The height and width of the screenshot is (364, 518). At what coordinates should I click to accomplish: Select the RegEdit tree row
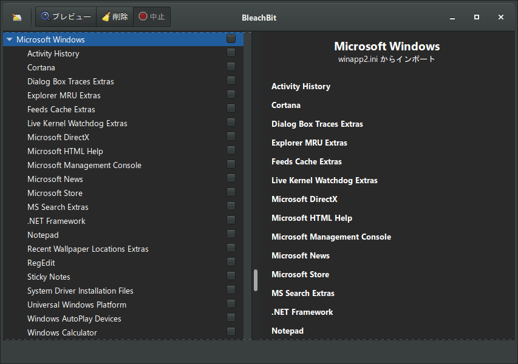[123, 263]
